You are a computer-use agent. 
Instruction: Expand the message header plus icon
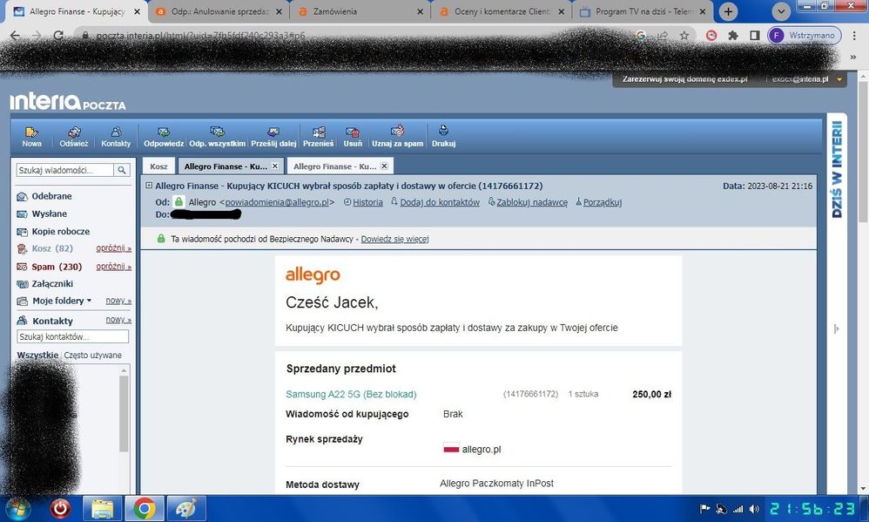coord(149,186)
